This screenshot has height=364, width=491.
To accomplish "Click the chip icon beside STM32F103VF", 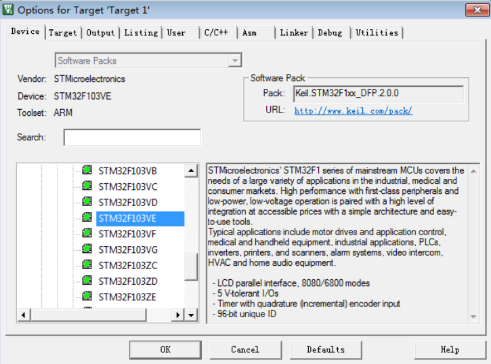I will [x=87, y=233].
